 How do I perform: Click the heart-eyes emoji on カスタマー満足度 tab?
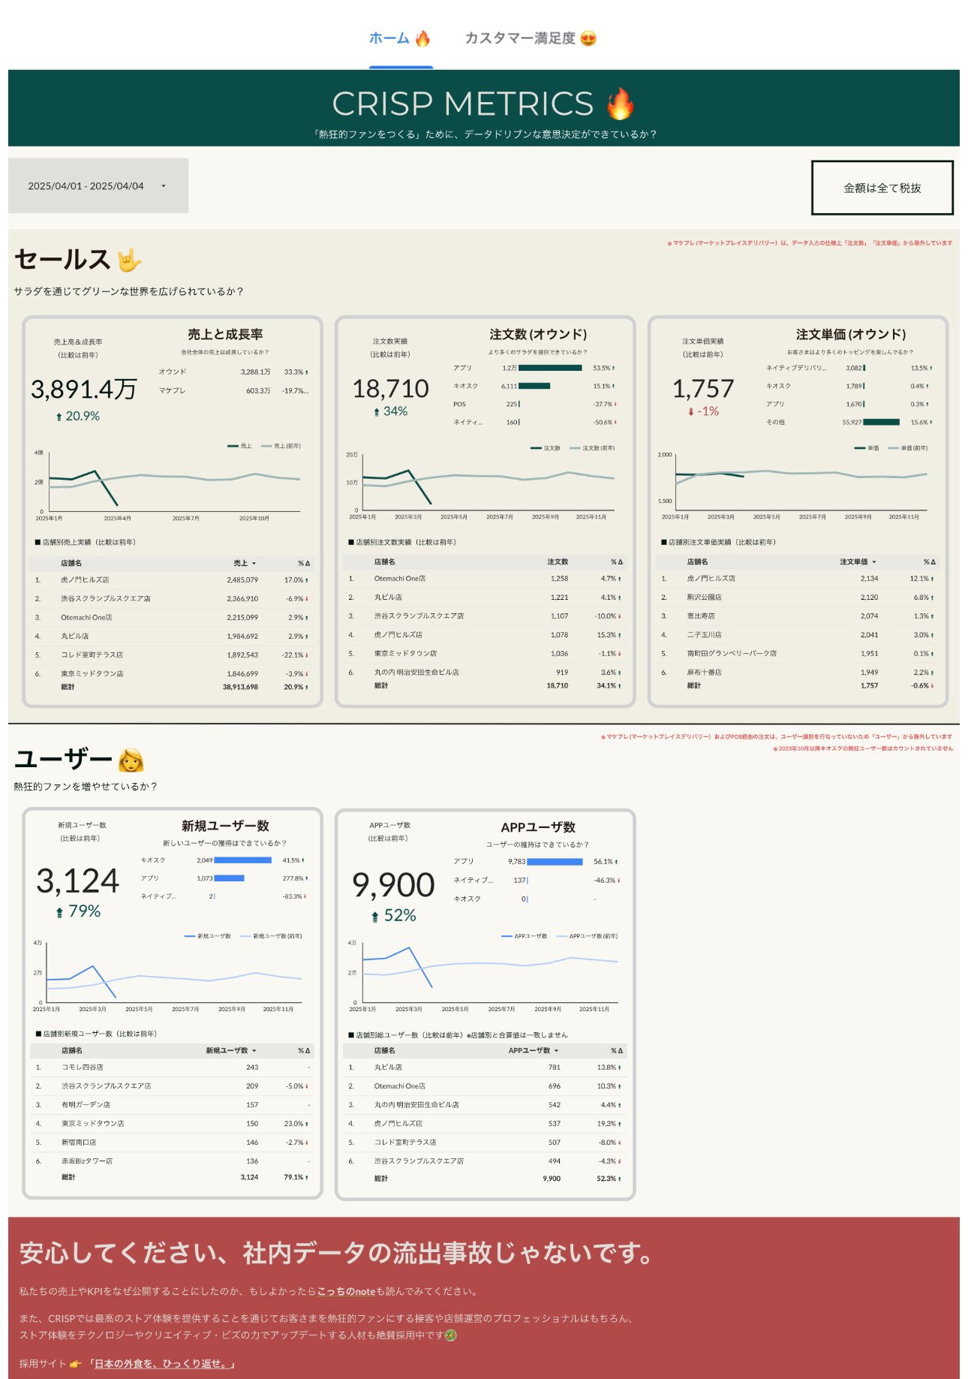588,38
